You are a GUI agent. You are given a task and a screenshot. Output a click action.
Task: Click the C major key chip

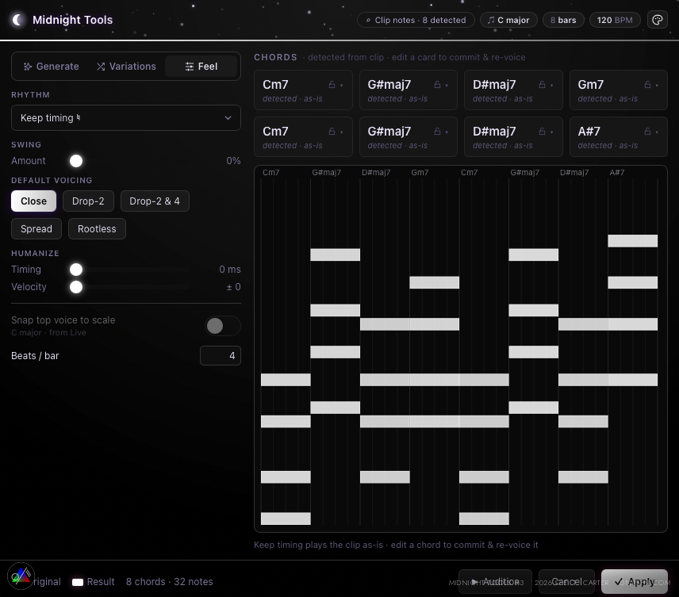[508, 20]
